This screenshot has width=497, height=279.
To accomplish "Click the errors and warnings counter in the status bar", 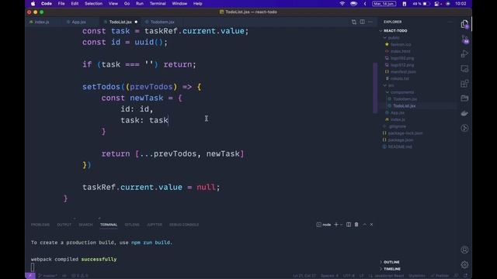I will (x=79, y=276).
